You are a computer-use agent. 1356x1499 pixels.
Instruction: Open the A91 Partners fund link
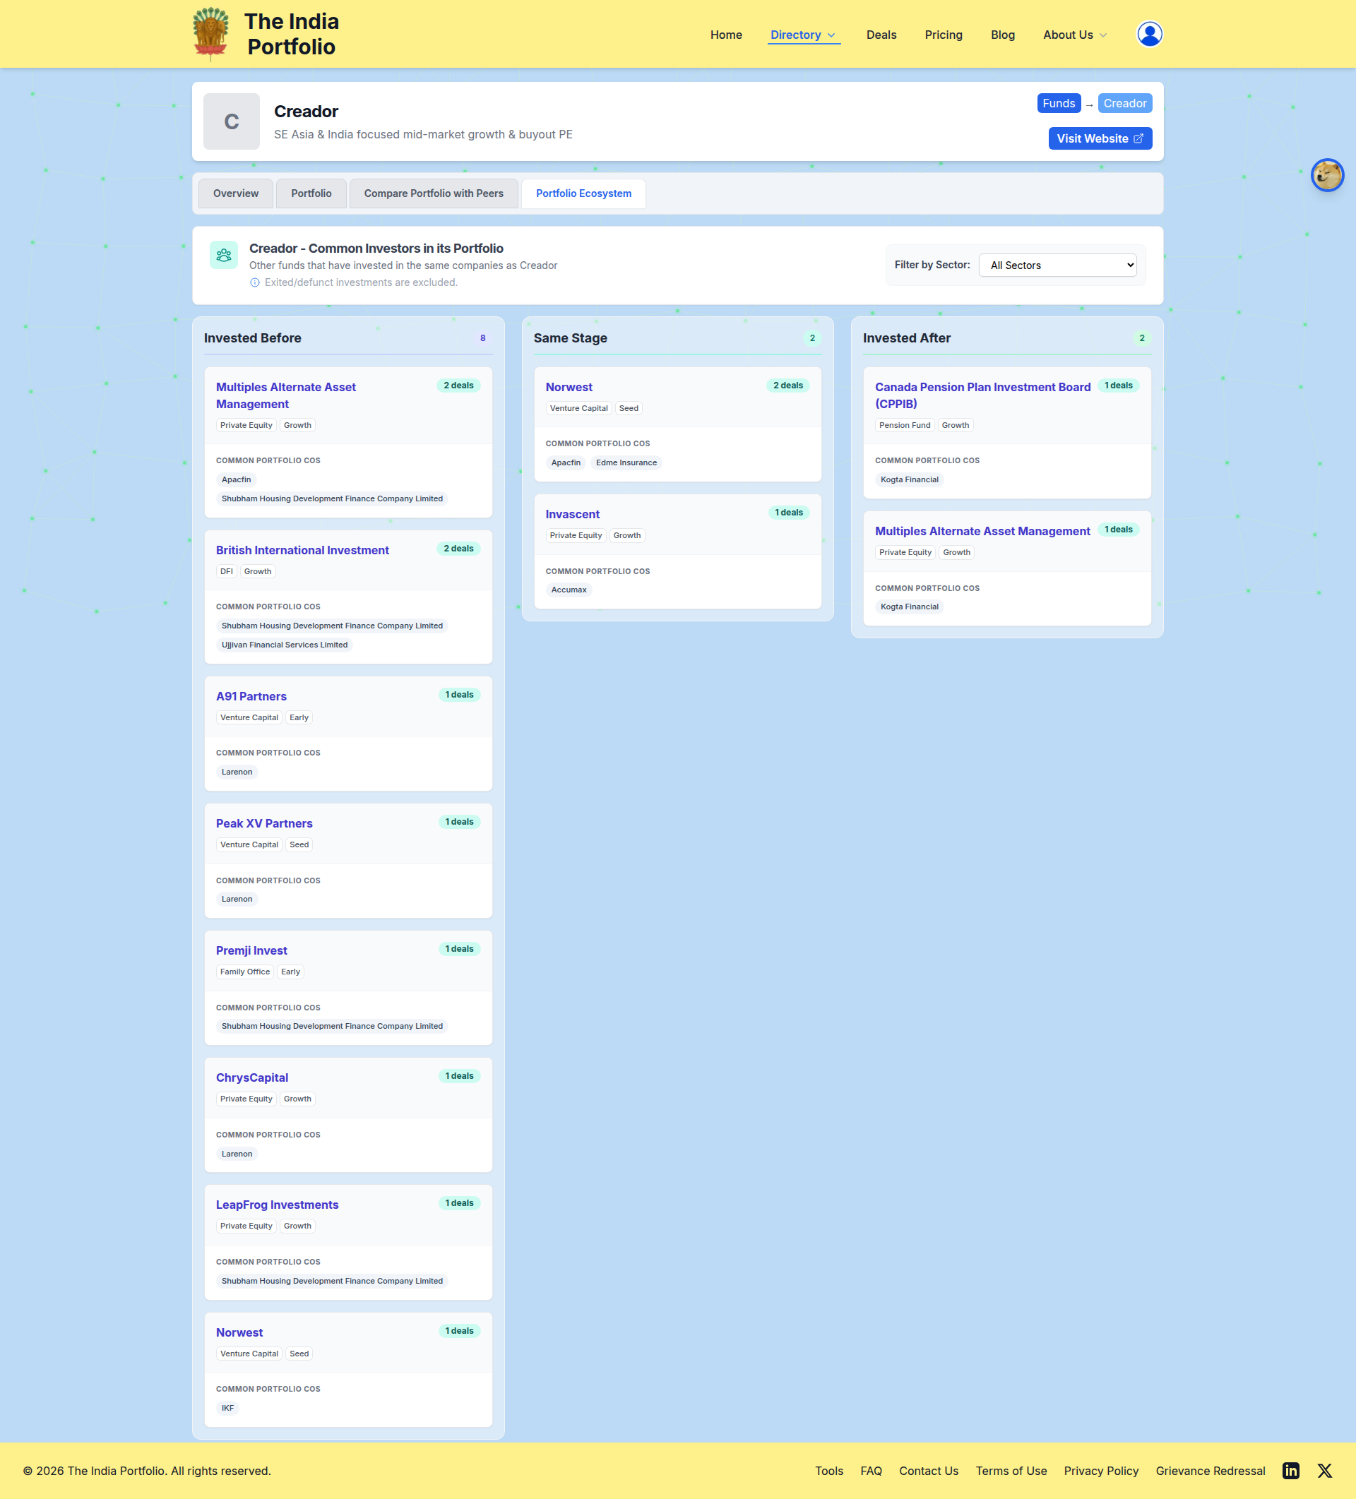(x=251, y=696)
